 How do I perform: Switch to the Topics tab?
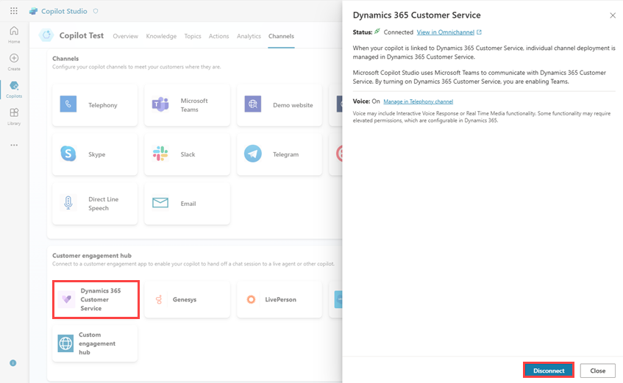(x=193, y=36)
